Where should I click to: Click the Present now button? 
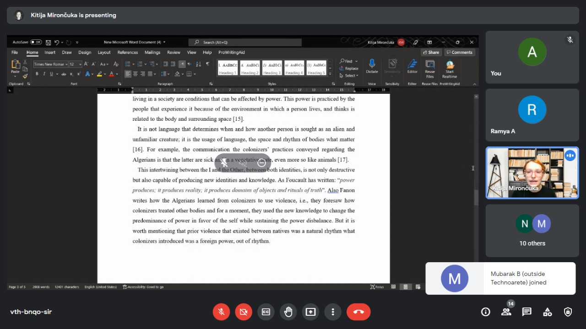pyautogui.click(x=311, y=312)
